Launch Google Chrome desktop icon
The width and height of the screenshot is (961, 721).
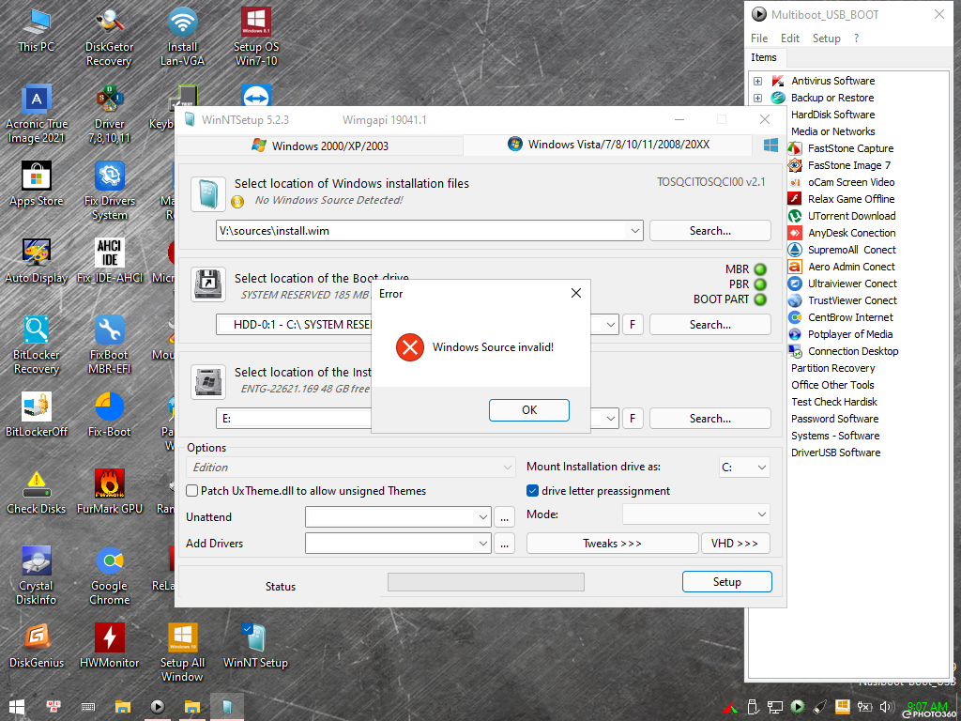pyautogui.click(x=109, y=576)
